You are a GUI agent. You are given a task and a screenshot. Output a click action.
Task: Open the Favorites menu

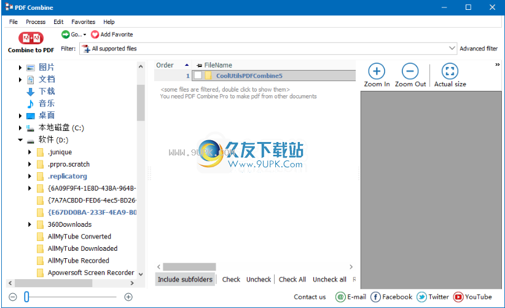tap(83, 22)
